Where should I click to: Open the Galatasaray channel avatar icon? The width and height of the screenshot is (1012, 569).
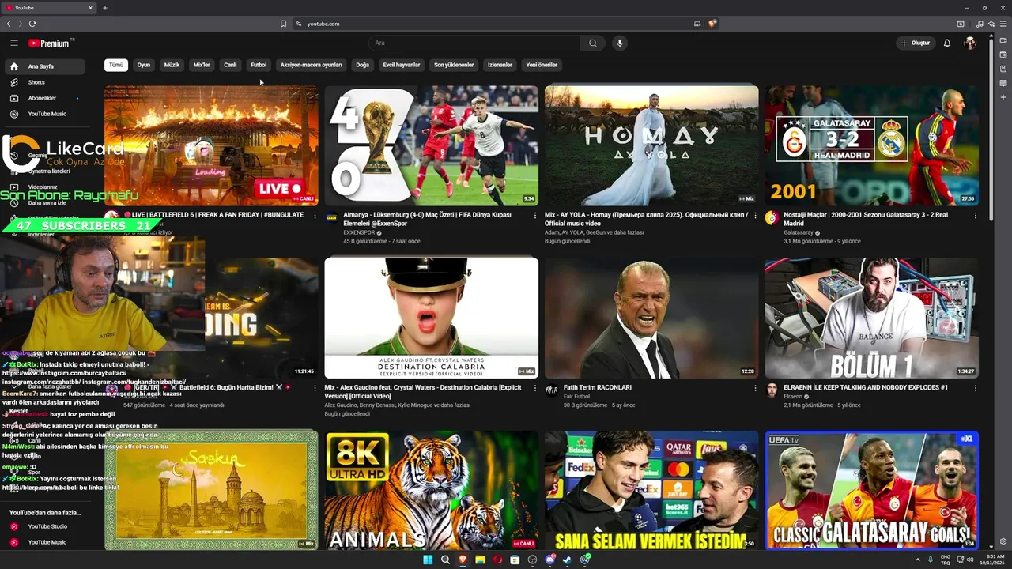click(x=771, y=217)
